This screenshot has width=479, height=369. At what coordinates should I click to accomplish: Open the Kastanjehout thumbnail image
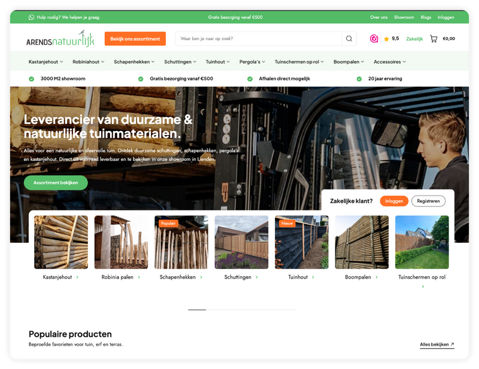[61, 242]
